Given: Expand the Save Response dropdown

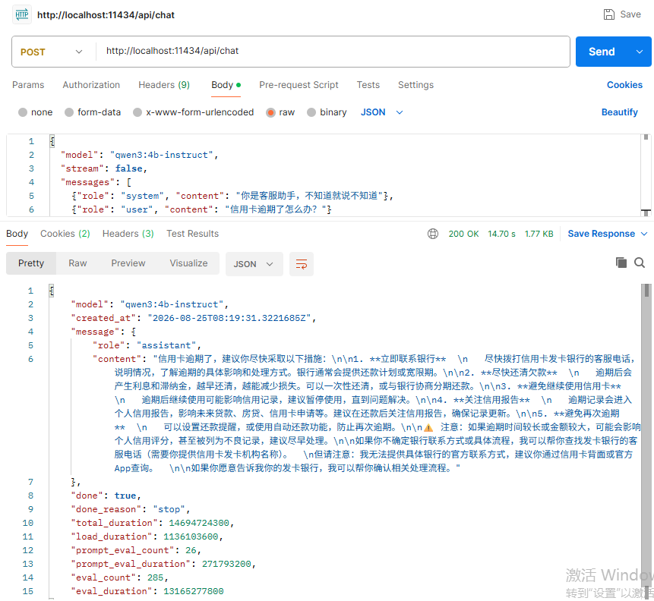Looking at the screenshot, I should point(644,234).
